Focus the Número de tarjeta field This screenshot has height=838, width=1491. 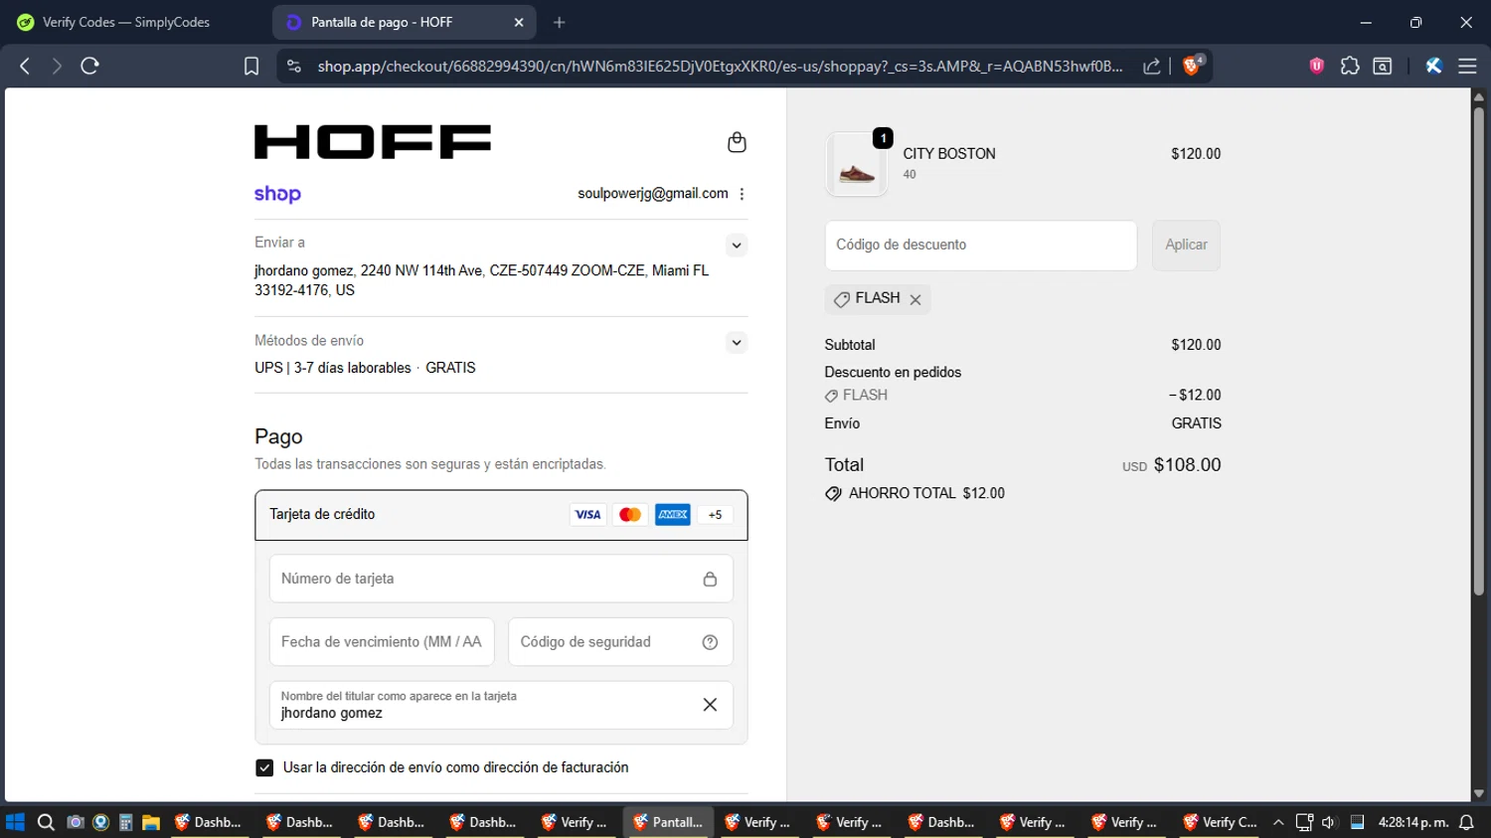(501, 579)
